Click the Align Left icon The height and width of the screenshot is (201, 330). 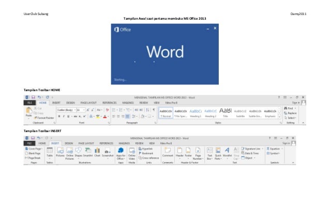tap(114, 117)
